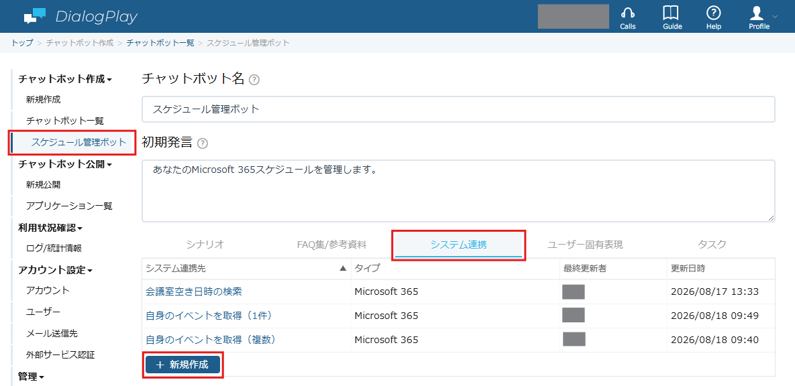Select スケジュール管理ボット in the sidebar
This screenshot has height=386, width=795.
click(78, 142)
